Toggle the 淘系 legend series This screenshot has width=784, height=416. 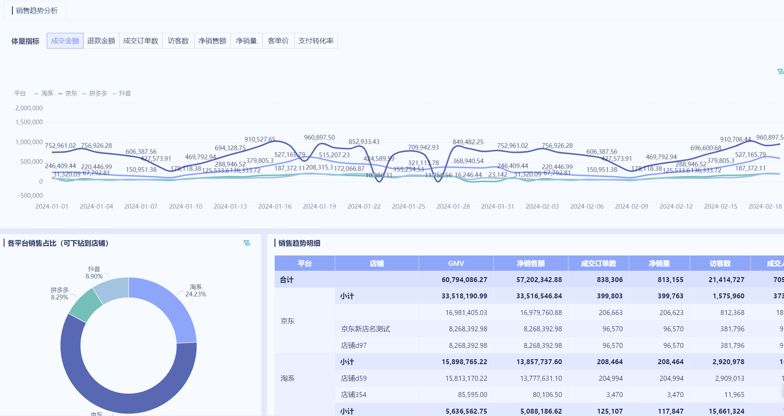tap(44, 93)
